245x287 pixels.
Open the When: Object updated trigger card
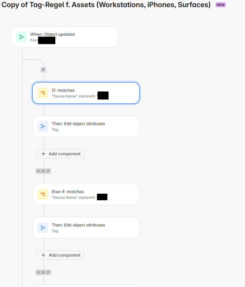click(64, 37)
